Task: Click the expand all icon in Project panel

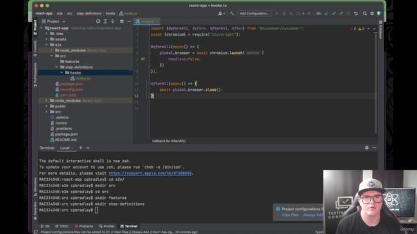Action: click(x=106, y=21)
